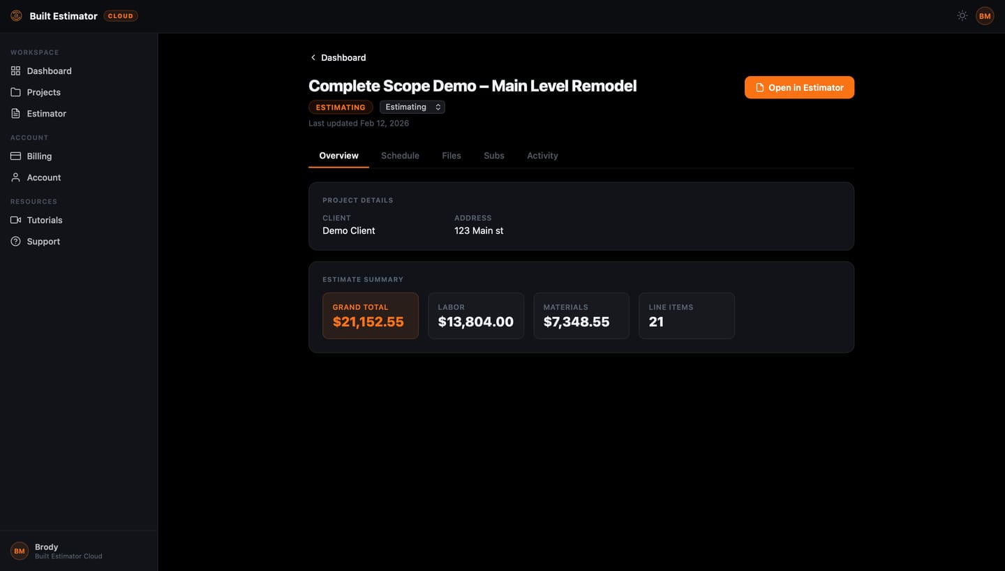1005x571 pixels.
Task: Click Last updated Feb 12, 2026 text
Action: tap(359, 123)
